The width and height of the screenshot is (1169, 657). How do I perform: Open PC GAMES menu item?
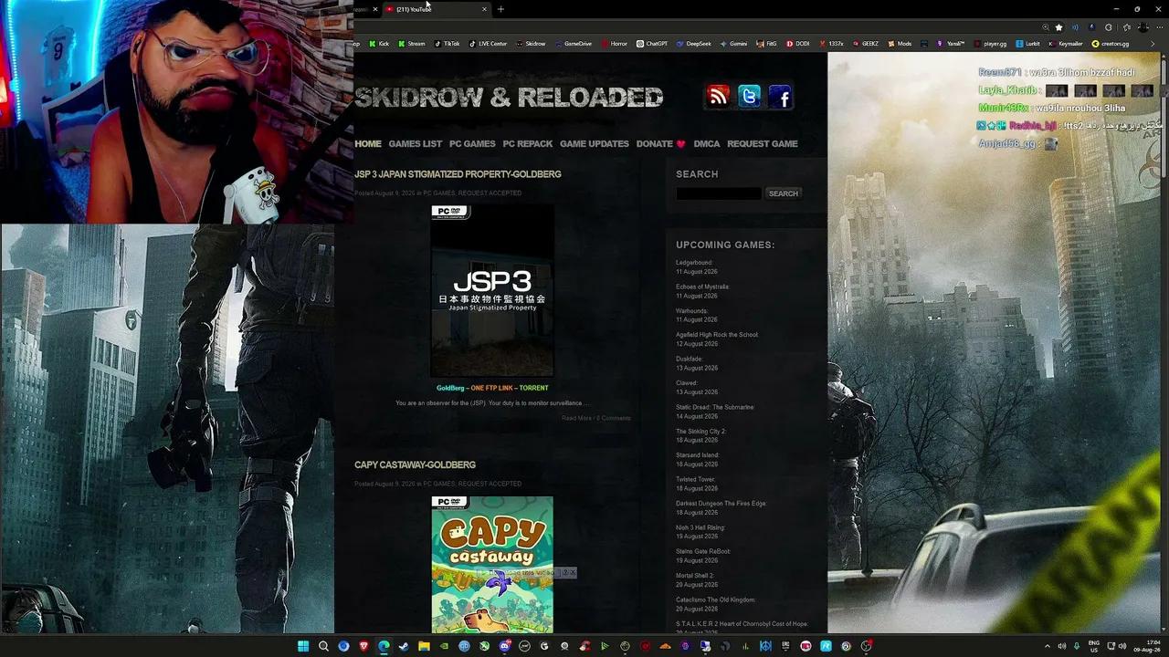(x=472, y=144)
